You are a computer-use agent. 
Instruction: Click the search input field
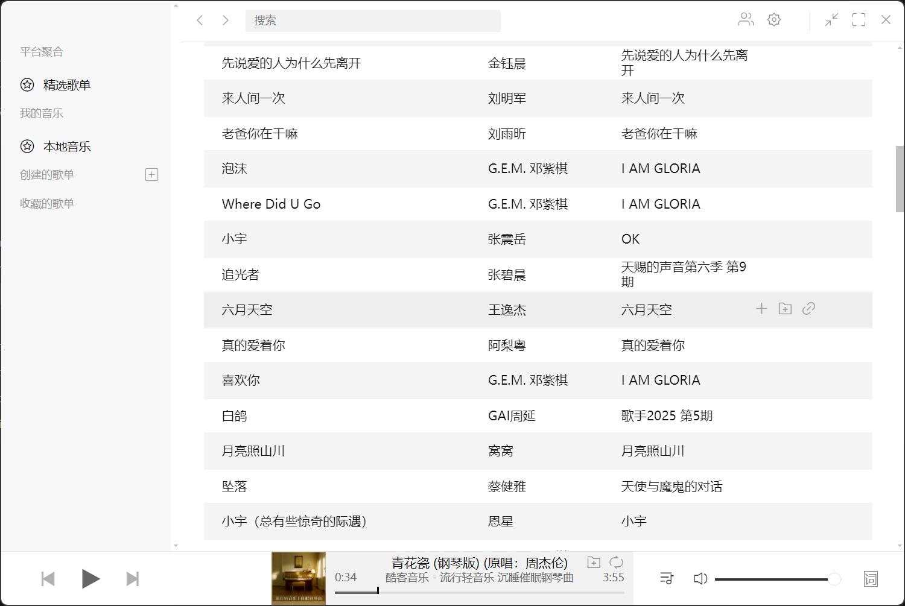(373, 20)
